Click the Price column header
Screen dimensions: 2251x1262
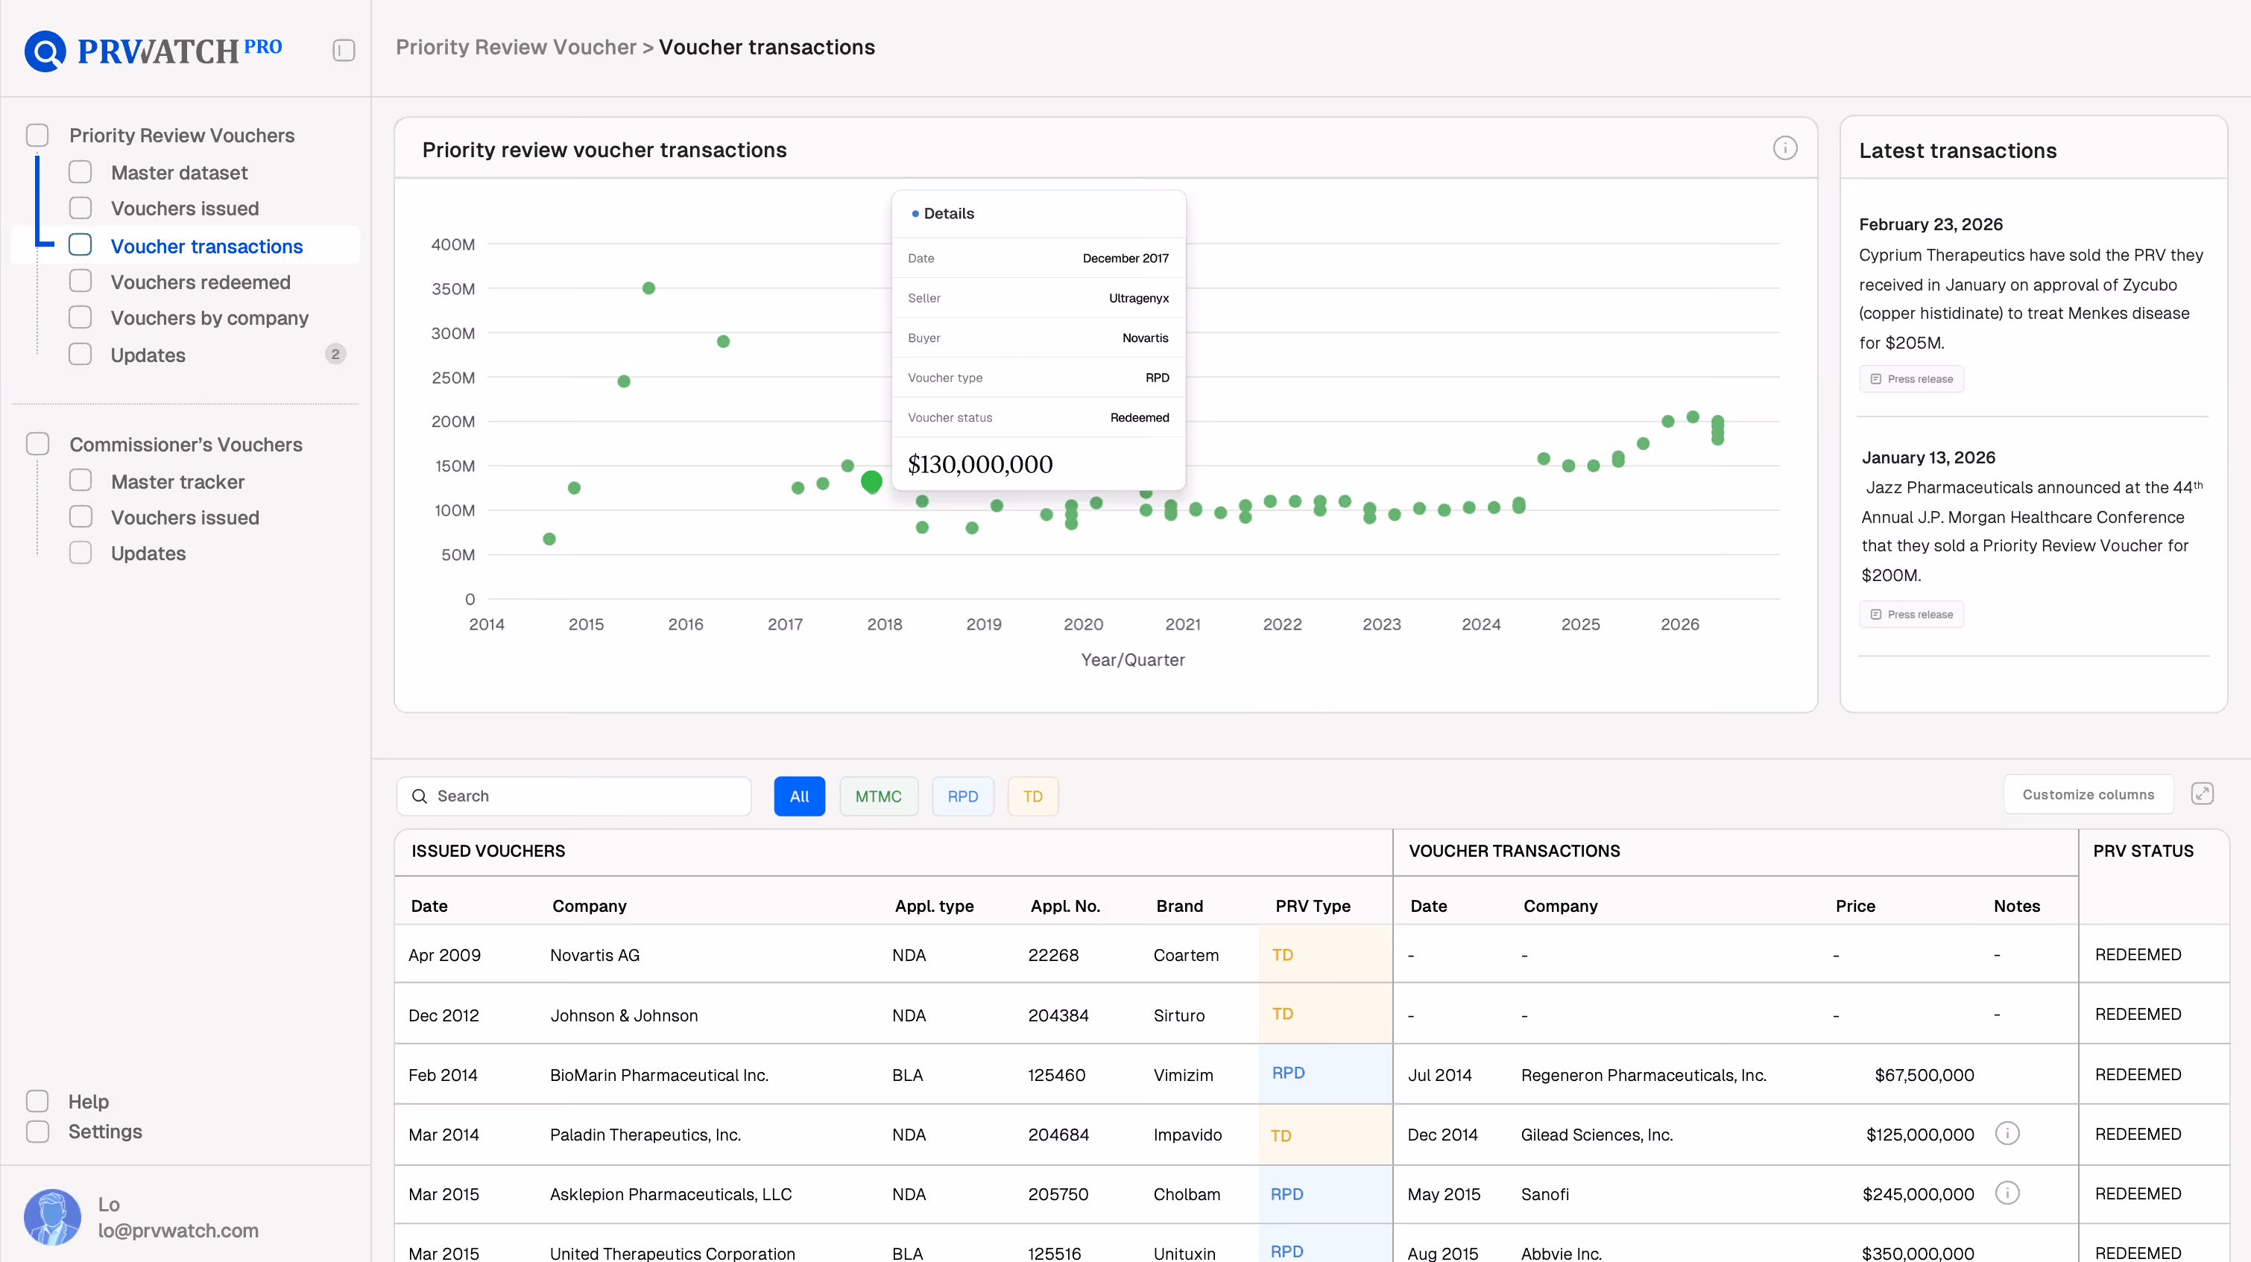[x=1855, y=906]
